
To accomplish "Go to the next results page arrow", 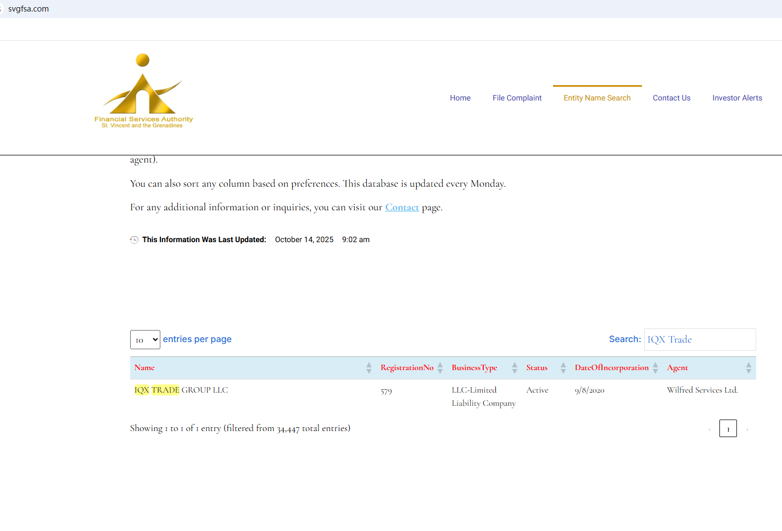I will 747,429.
